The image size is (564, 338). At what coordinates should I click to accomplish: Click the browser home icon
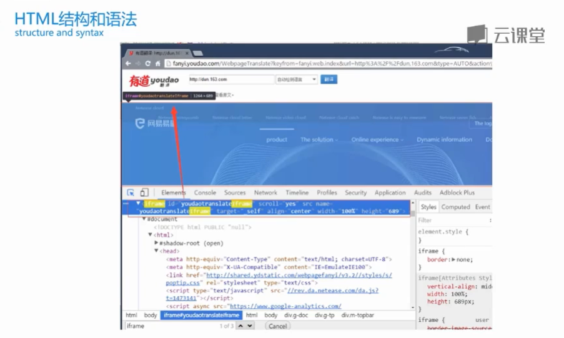[x=157, y=63]
